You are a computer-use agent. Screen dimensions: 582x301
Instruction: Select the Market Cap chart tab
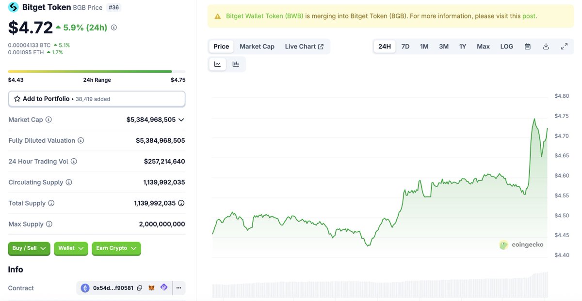[x=257, y=46]
